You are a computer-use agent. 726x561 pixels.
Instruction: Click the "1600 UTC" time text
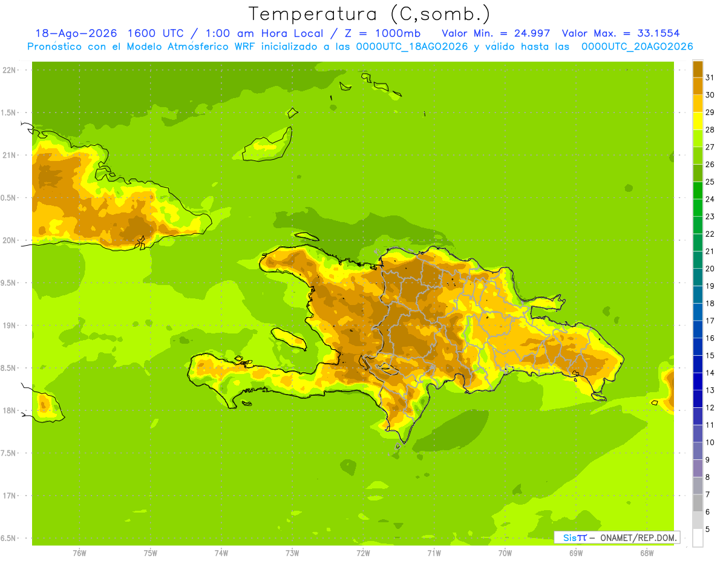pyautogui.click(x=157, y=33)
